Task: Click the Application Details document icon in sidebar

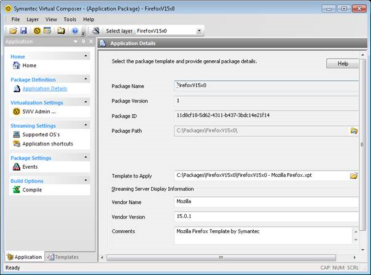Action: click(x=17, y=88)
